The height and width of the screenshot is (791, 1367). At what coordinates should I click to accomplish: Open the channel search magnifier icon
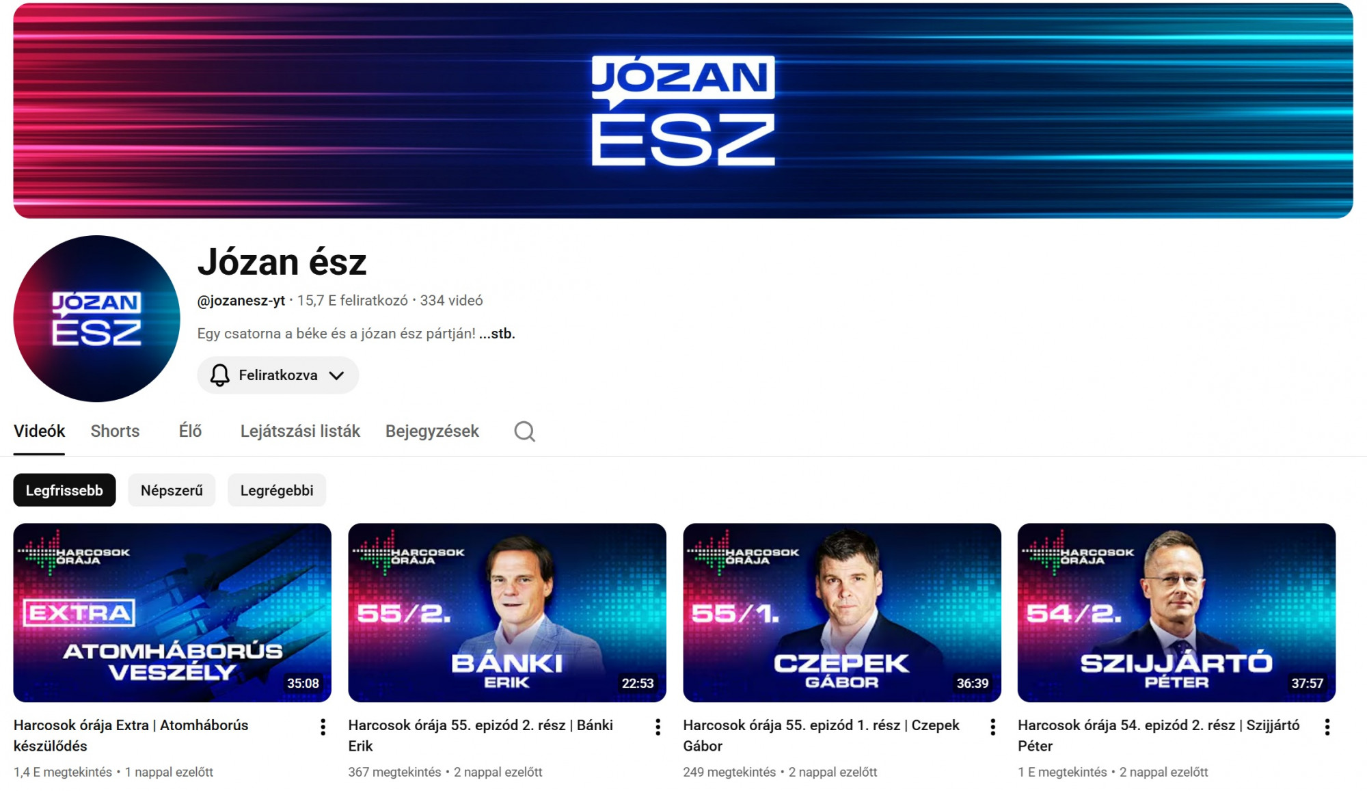tap(524, 431)
